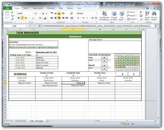Click the Excel Help question mark icon
The width and height of the screenshot is (164, 130).
pos(147,8)
